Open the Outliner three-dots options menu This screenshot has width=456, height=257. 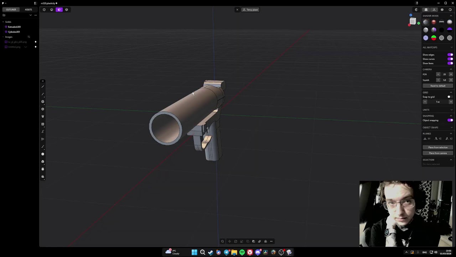36,15
